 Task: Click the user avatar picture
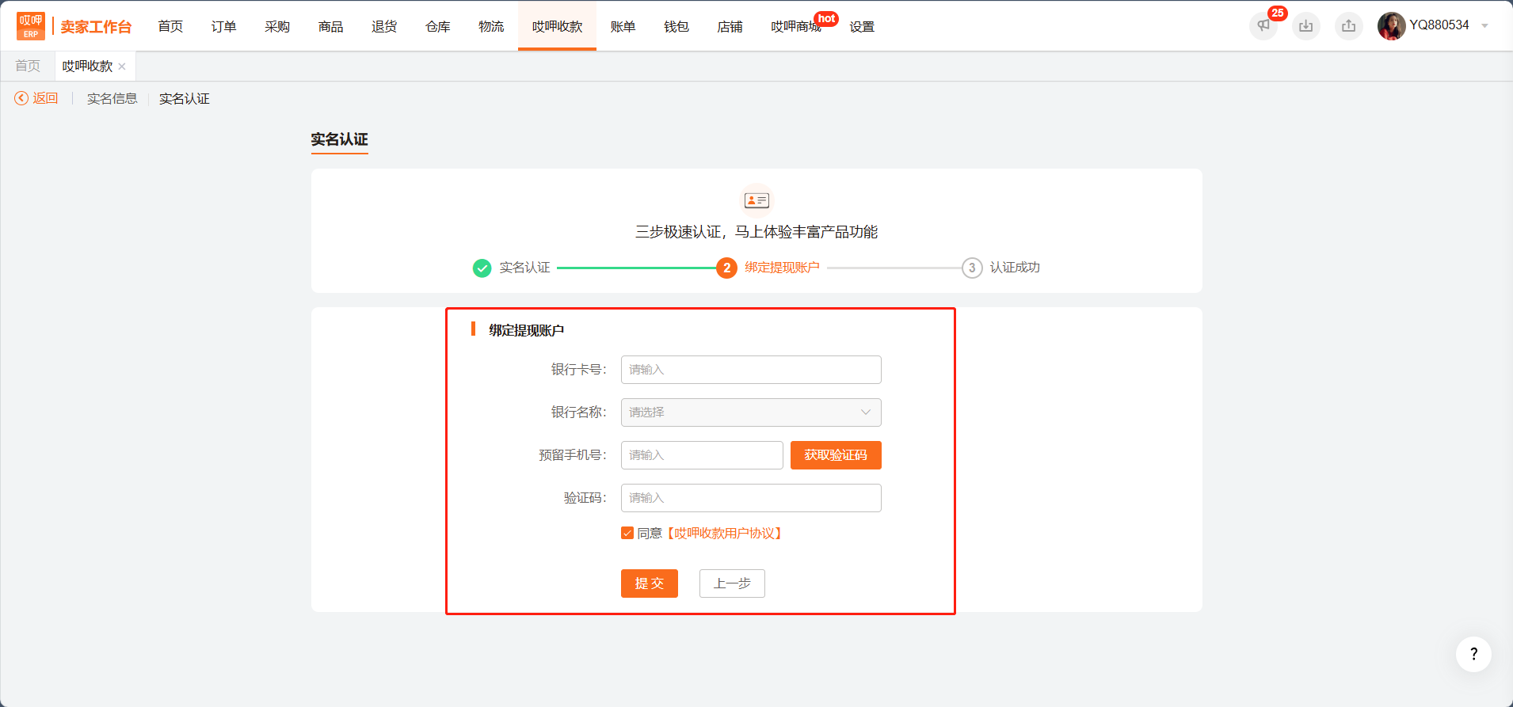1392,26
